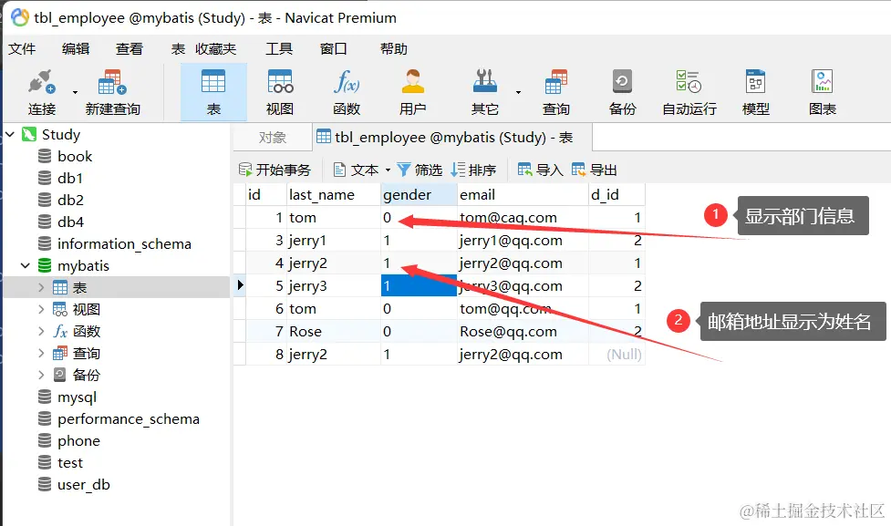Select the 表 table toolbar button
891x526 pixels.
click(213, 92)
